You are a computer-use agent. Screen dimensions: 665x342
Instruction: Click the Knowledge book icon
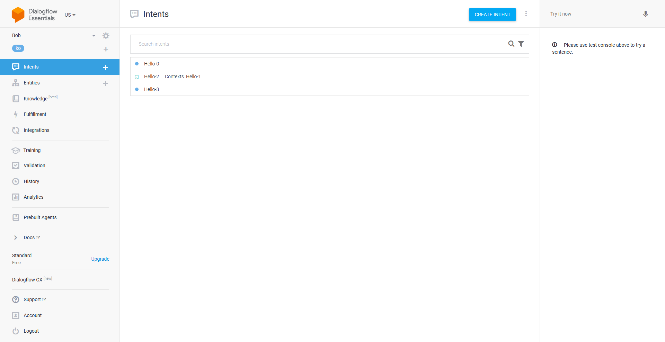pos(16,99)
